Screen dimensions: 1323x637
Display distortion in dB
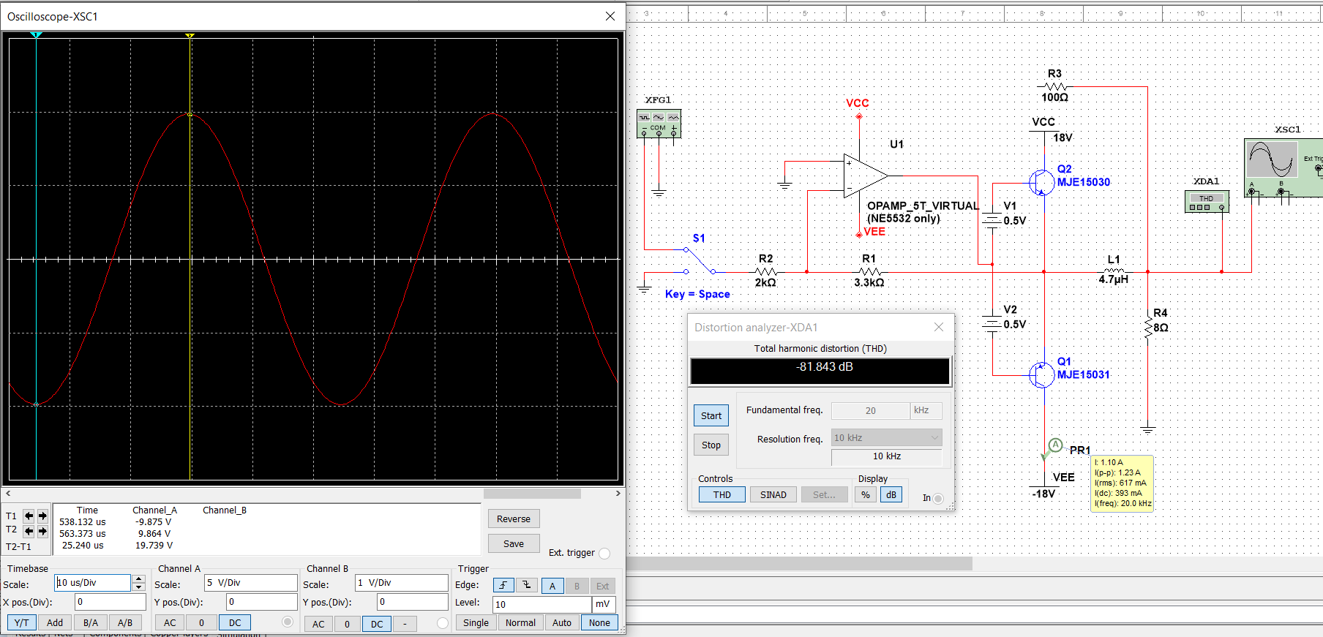[891, 494]
